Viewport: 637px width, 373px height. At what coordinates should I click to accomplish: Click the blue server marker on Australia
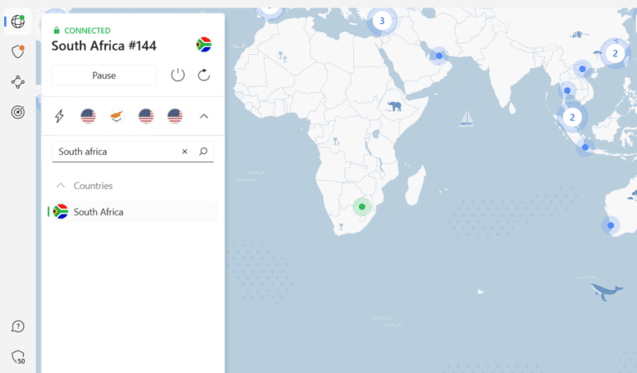pos(611,225)
